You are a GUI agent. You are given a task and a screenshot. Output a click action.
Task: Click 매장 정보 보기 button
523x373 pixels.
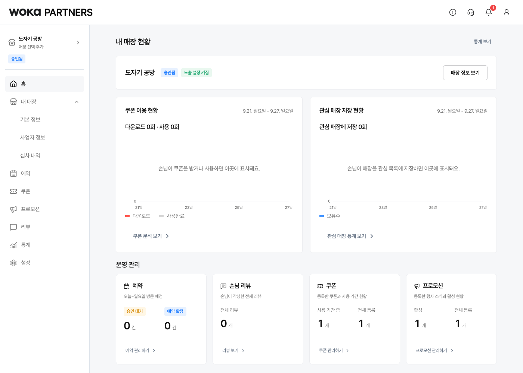(465, 73)
